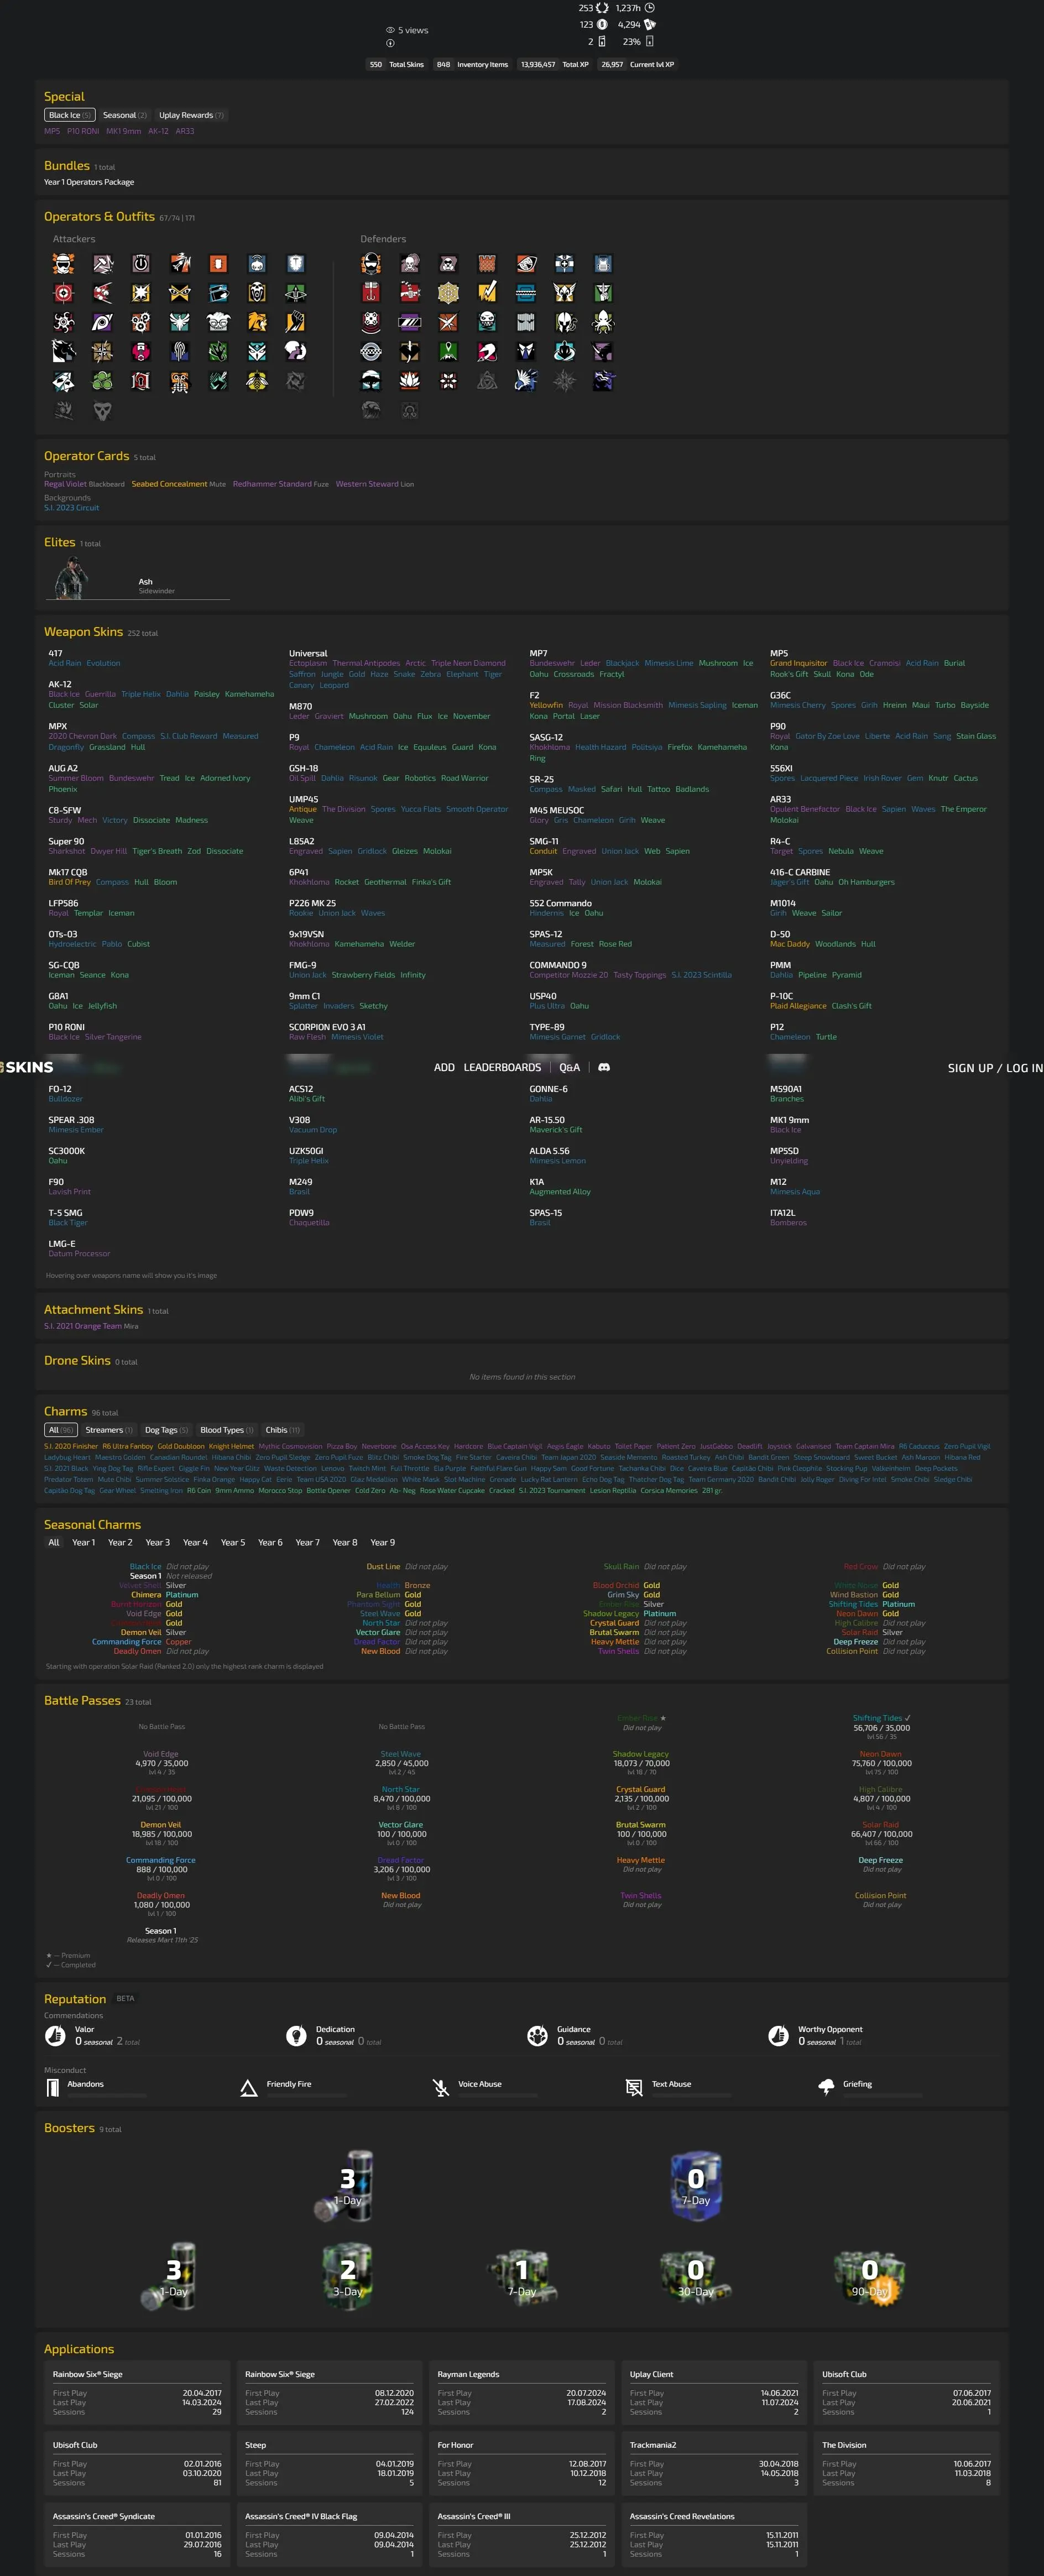
Task: Click SIGN UP / LOG IN
Action: tap(994, 1068)
